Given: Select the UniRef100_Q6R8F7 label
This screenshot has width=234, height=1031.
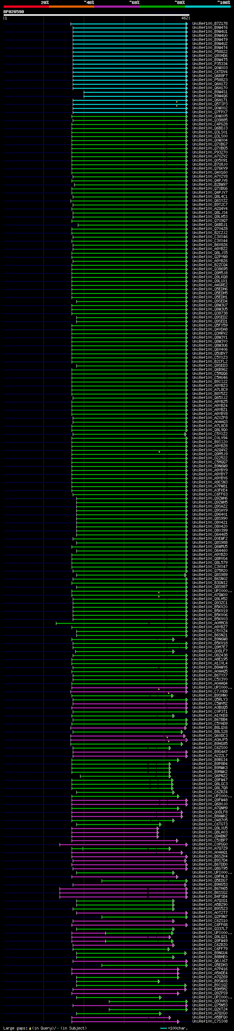Looking at the screenshot, I should [x=210, y=76].
